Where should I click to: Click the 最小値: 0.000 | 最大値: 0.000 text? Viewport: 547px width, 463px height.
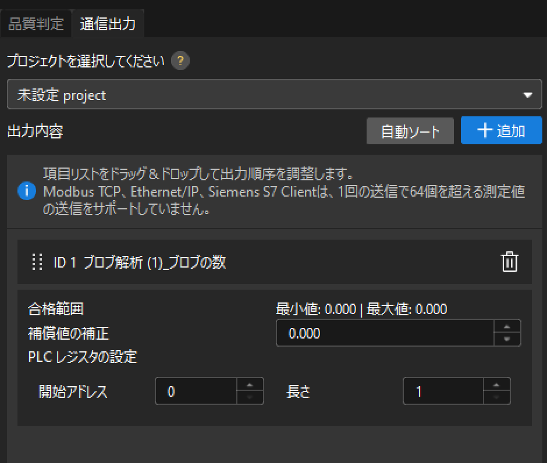[361, 309]
